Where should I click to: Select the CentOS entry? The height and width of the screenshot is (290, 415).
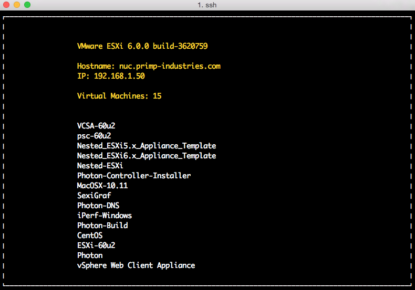(x=90, y=235)
